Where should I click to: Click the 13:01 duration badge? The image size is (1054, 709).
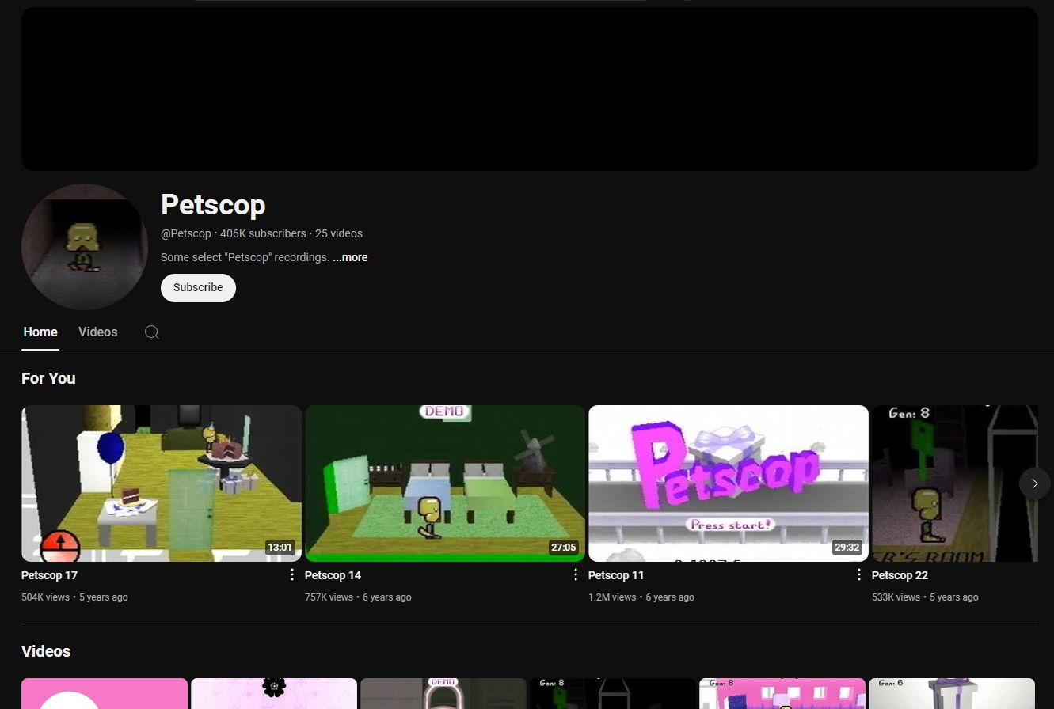[x=280, y=547]
